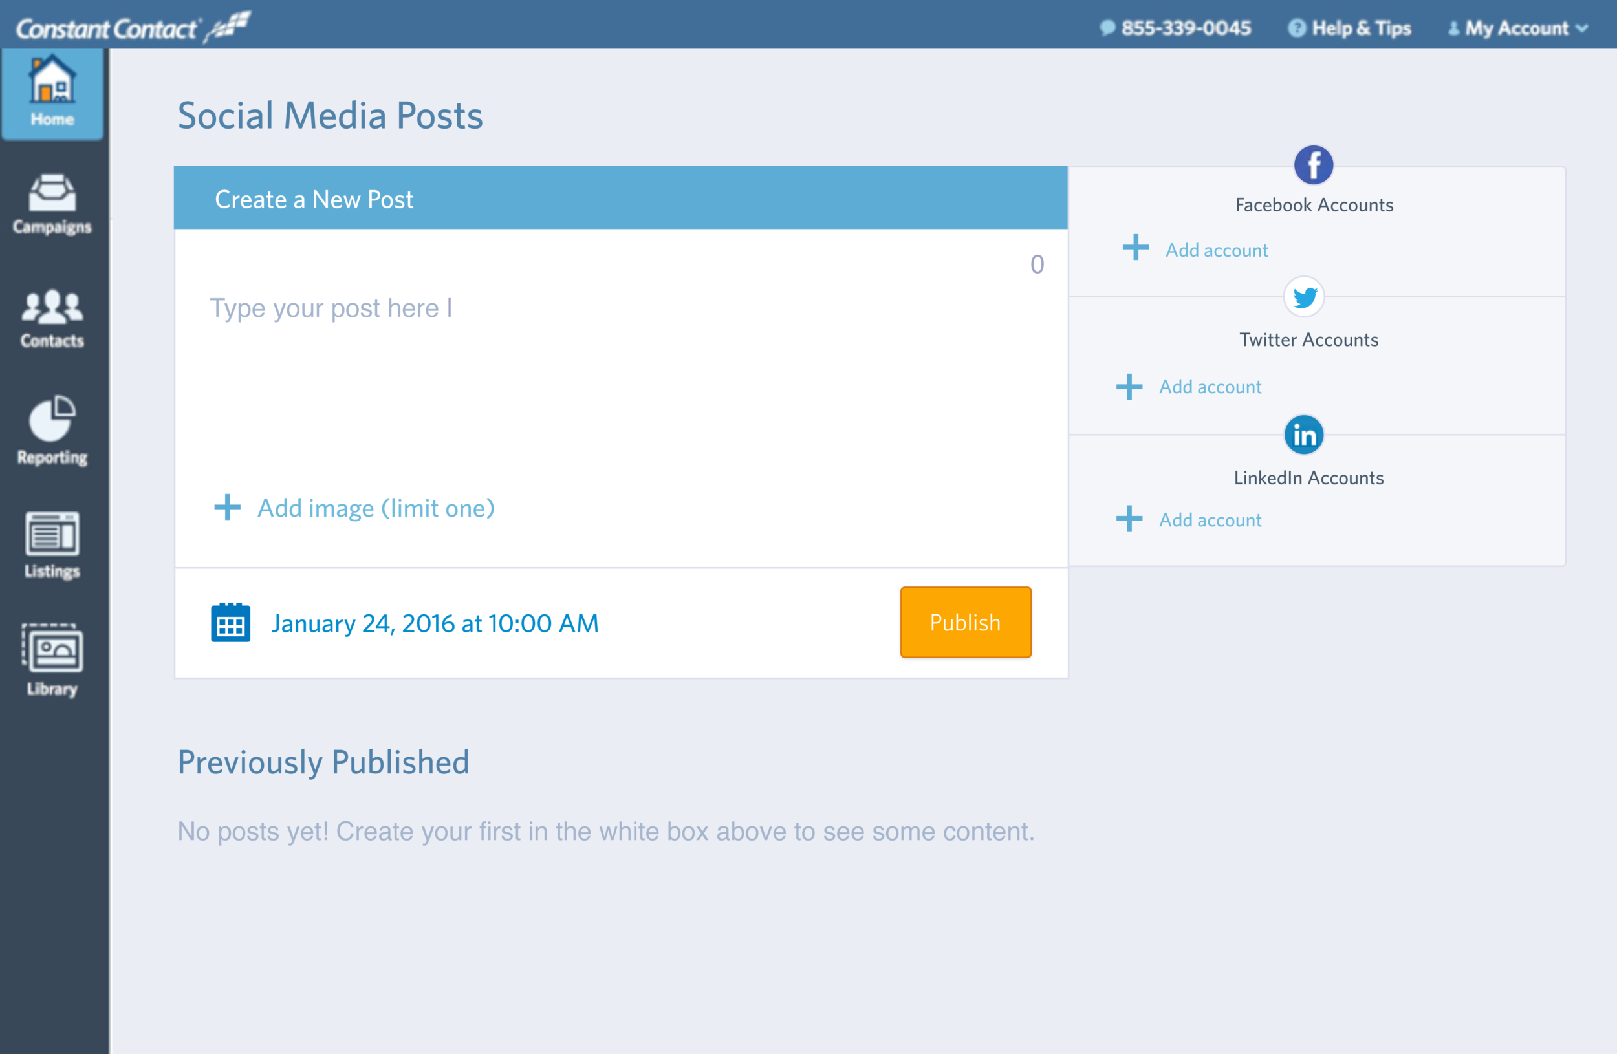
Task: Click the Twitter Accounts label
Action: 1308,339
